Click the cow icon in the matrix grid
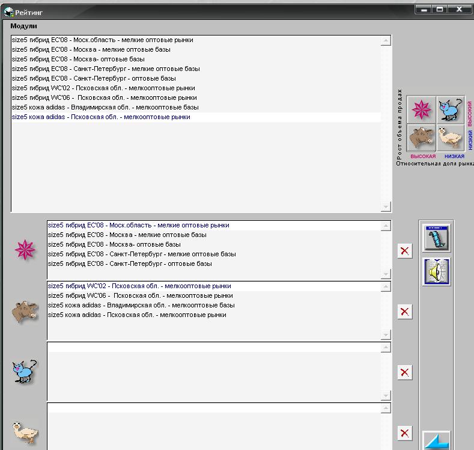This screenshot has height=450, width=474. pos(421,138)
